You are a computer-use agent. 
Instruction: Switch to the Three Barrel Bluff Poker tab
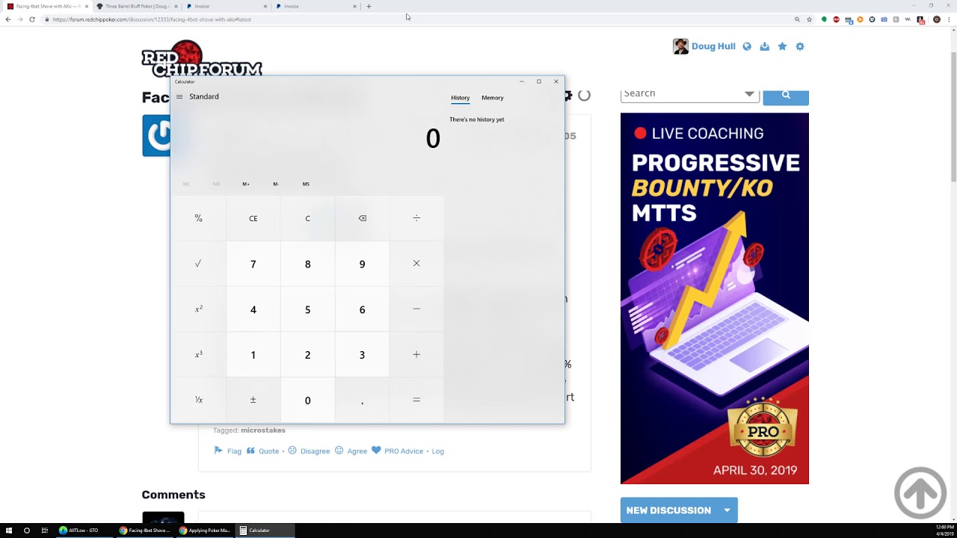click(x=136, y=6)
